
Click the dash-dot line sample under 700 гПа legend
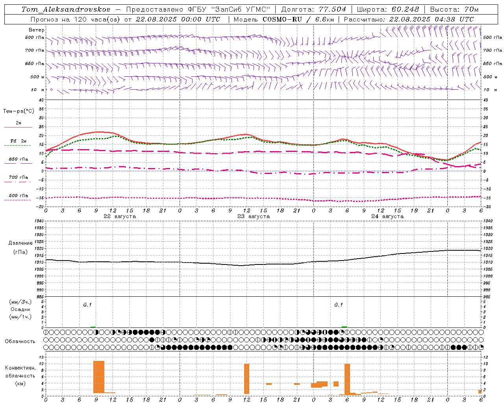18,182
